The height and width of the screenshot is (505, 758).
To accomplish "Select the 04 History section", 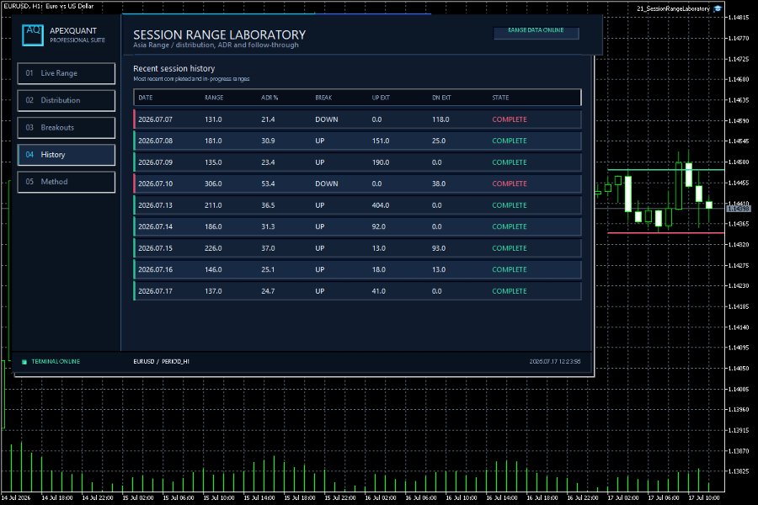I will tap(67, 155).
